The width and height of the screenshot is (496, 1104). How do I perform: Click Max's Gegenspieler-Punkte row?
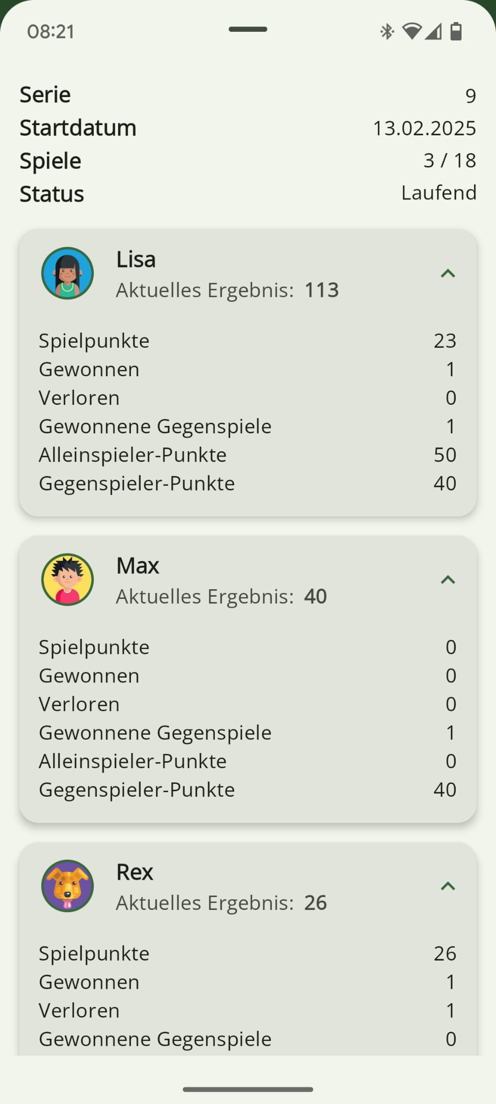[x=248, y=790]
